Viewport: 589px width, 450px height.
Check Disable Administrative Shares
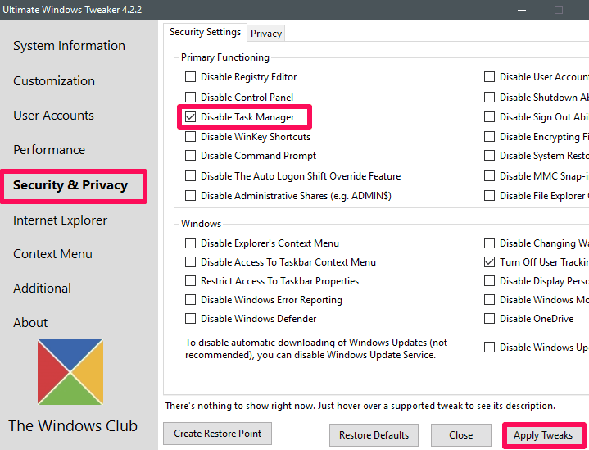click(x=190, y=195)
